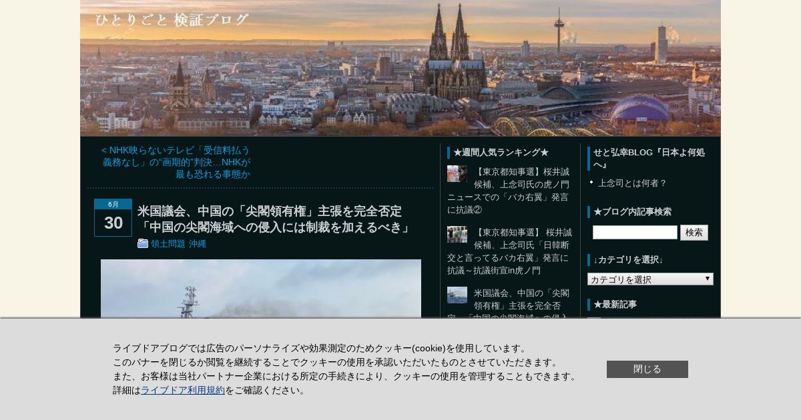Open the 上念司とは何者？ link
The image size is (801, 420).
point(632,183)
